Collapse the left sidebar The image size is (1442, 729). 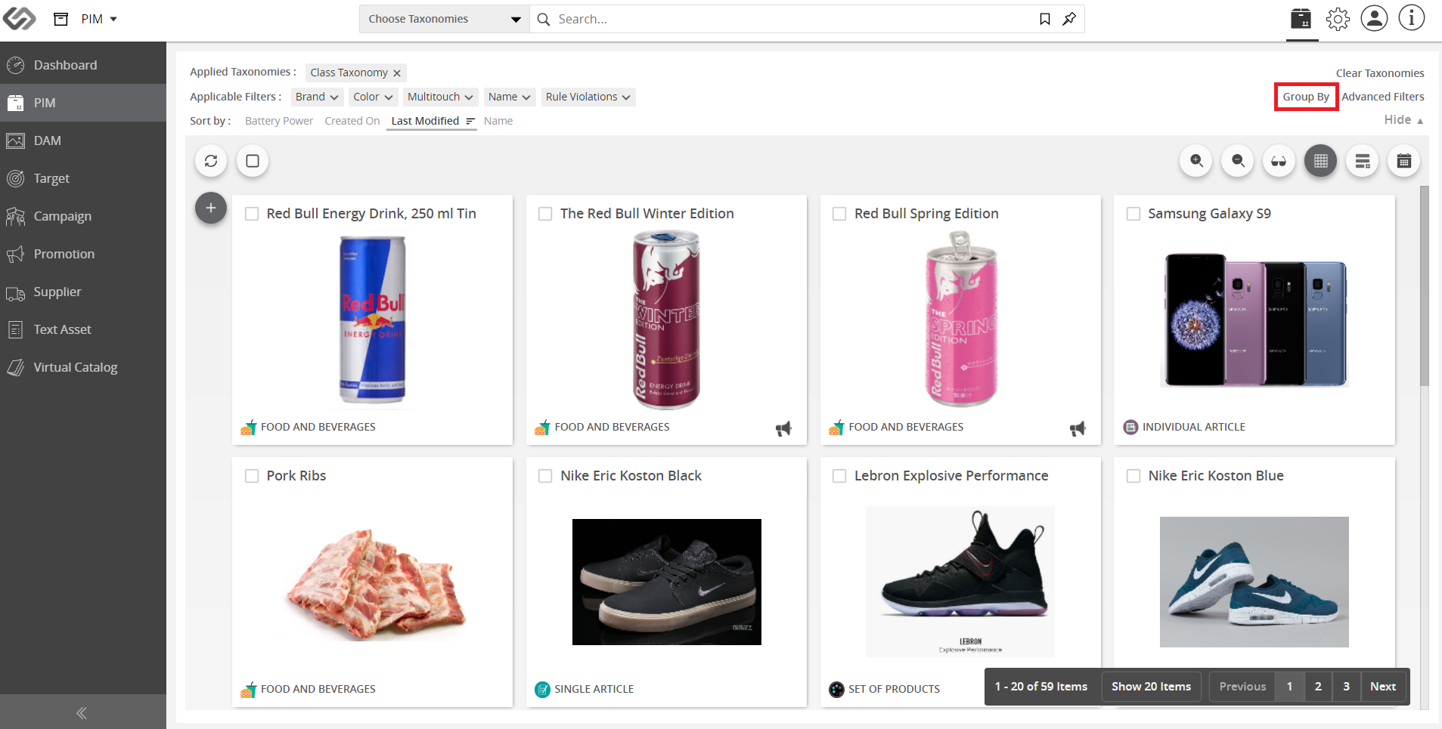pyautogui.click(x=82, y=712)
